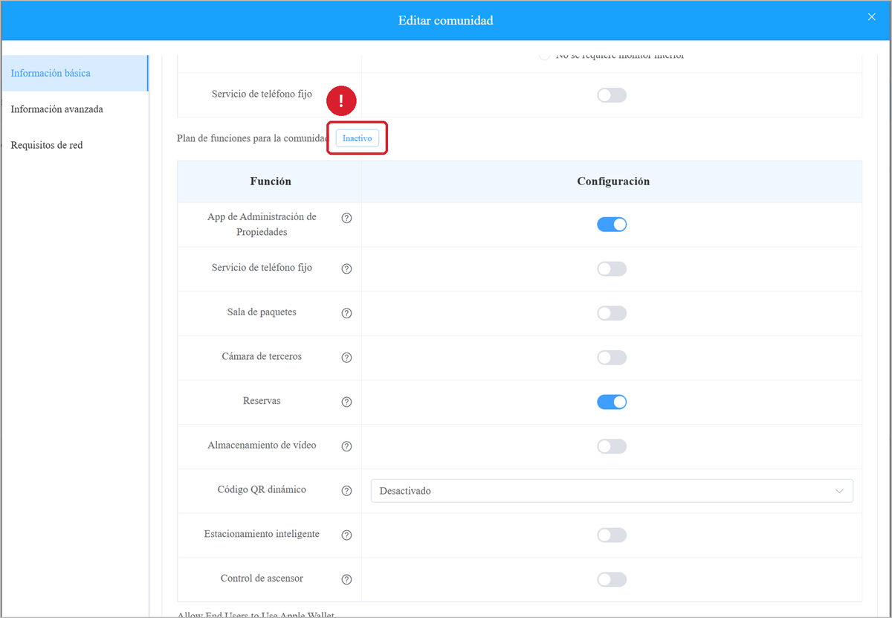Click the Cámara de terceros label
Screen dimensions: 892x618
tap(262, 356)
